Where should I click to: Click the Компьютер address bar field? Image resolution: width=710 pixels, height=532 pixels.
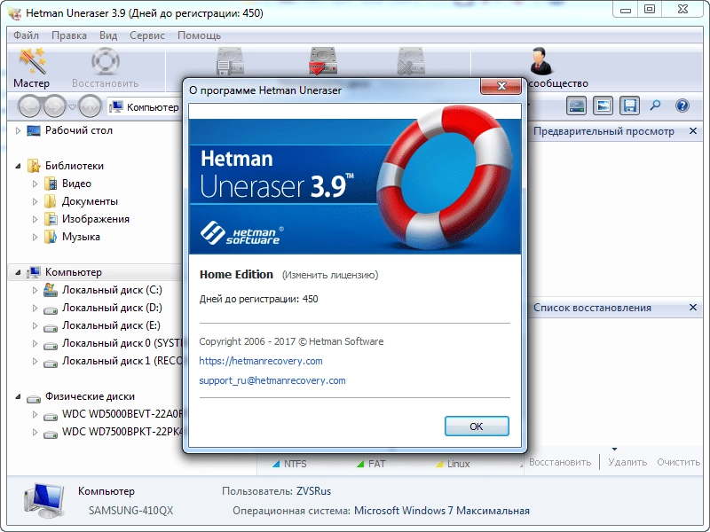145,107
